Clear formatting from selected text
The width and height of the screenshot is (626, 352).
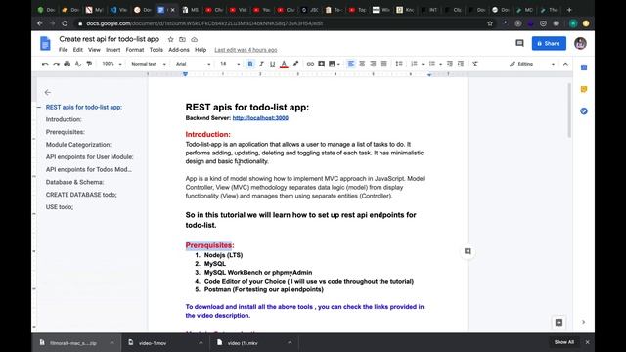tap(475, 64)
